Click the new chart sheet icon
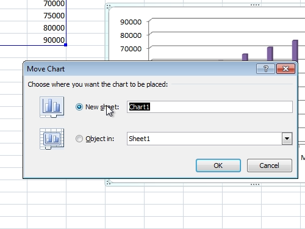 (52, 107)
